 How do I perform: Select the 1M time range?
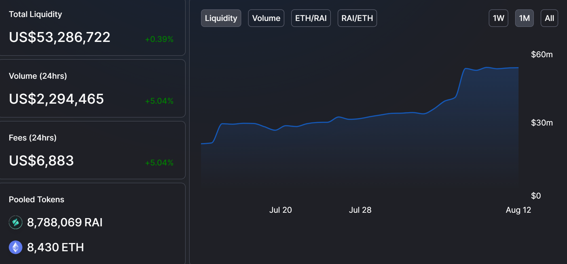(x=524, y=18)
